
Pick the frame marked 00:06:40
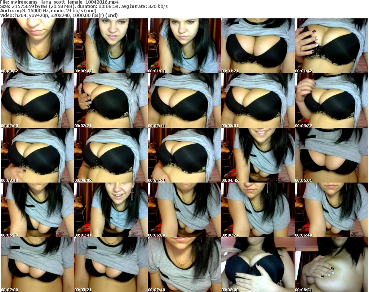click(x=332, y=210)
